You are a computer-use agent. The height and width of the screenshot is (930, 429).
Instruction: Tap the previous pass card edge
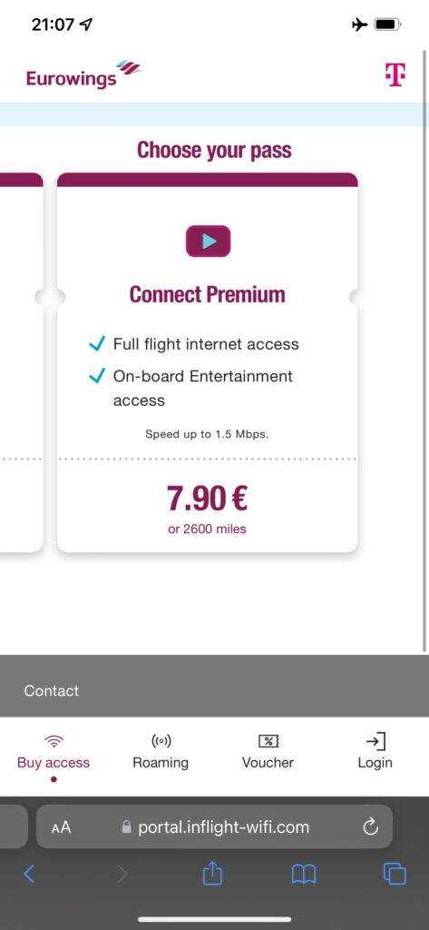click(22, 362)
